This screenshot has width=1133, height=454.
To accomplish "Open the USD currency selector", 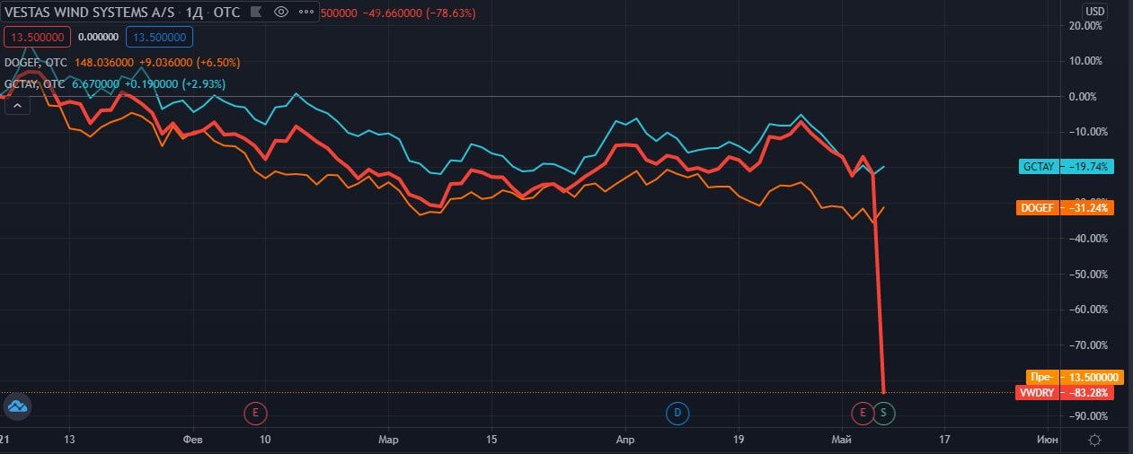I will pos(1094,11).
